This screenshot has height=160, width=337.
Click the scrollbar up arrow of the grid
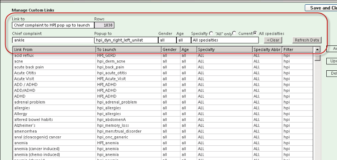coord(317,50)
